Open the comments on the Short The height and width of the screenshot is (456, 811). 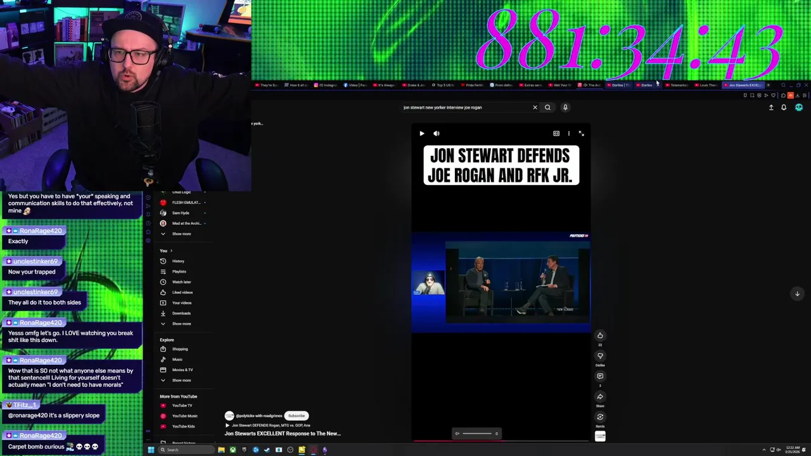coord(600,376)
